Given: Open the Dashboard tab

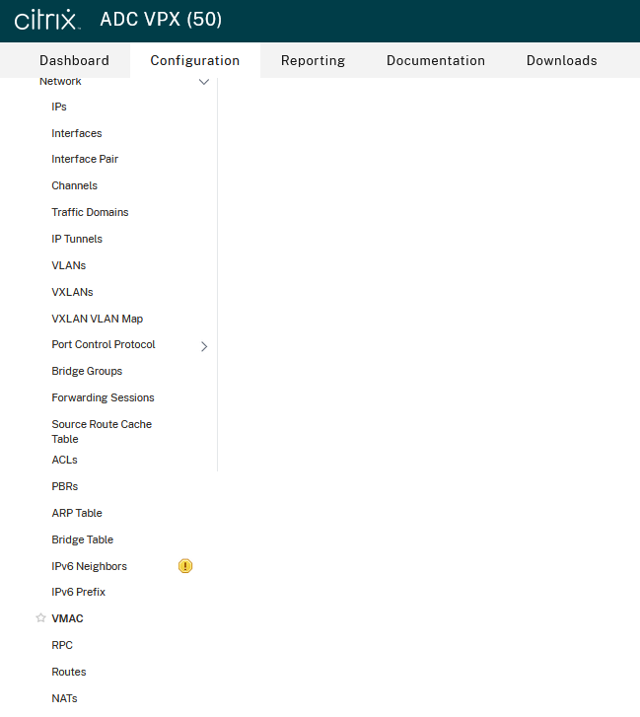Looking at the screenshot, I should pos(75,60).
